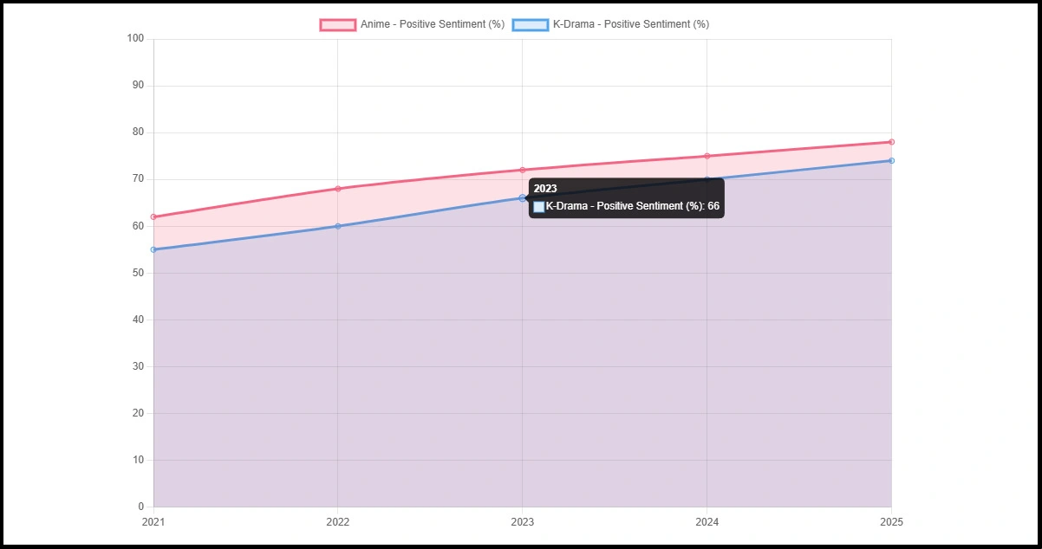Click the 100 y-axis label

point(135,38)
